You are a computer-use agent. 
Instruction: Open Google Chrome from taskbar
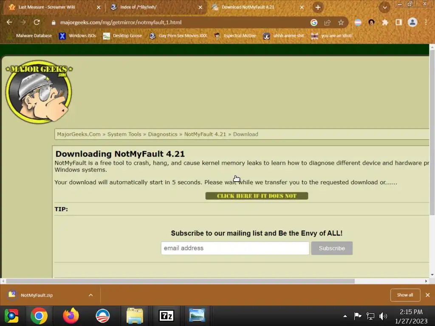(39, 316)
